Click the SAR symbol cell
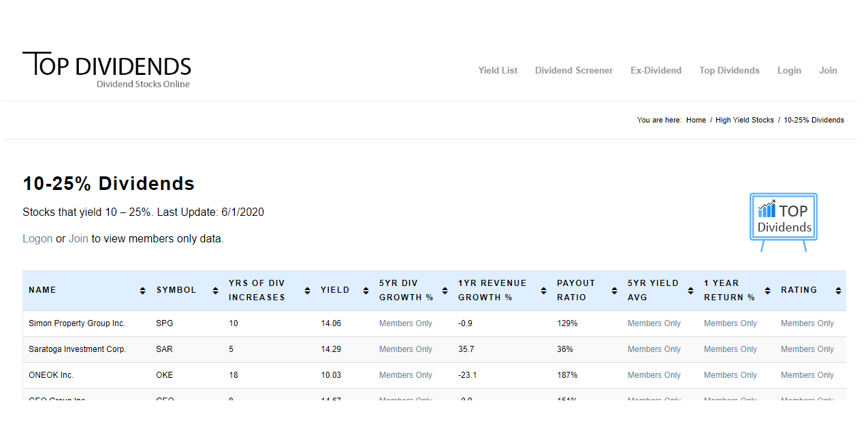 coord(164,349)
